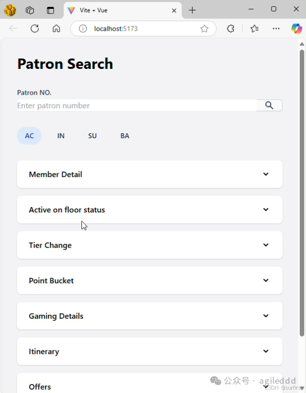Reload the page with refresh icon
The height and width of the screenshot is (393, 306).
(35, 29)
